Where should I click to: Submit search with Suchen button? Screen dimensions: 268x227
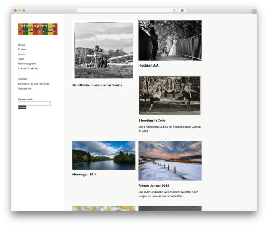22,107
